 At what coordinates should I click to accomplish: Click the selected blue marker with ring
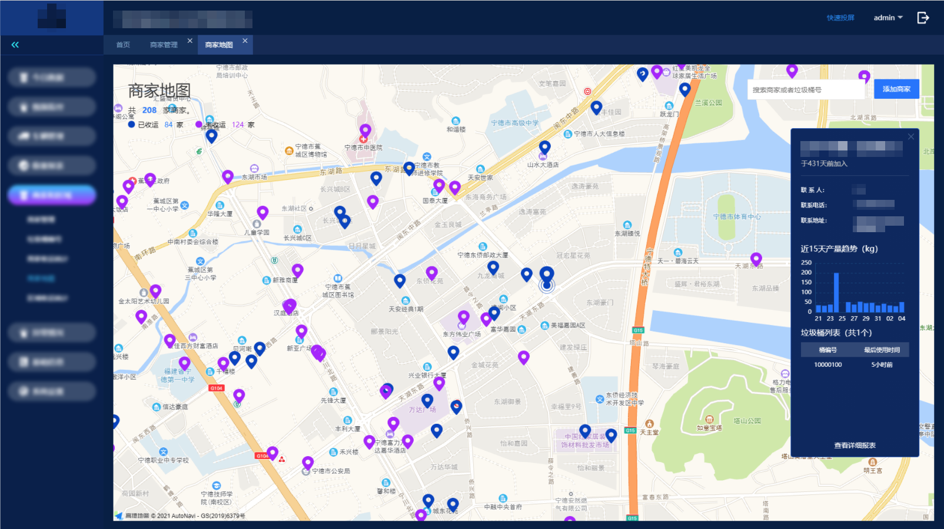point(547,274)
